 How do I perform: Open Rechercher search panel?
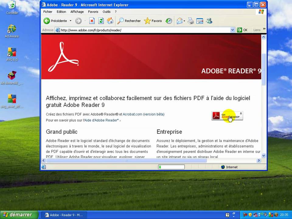tap(129, 21)
